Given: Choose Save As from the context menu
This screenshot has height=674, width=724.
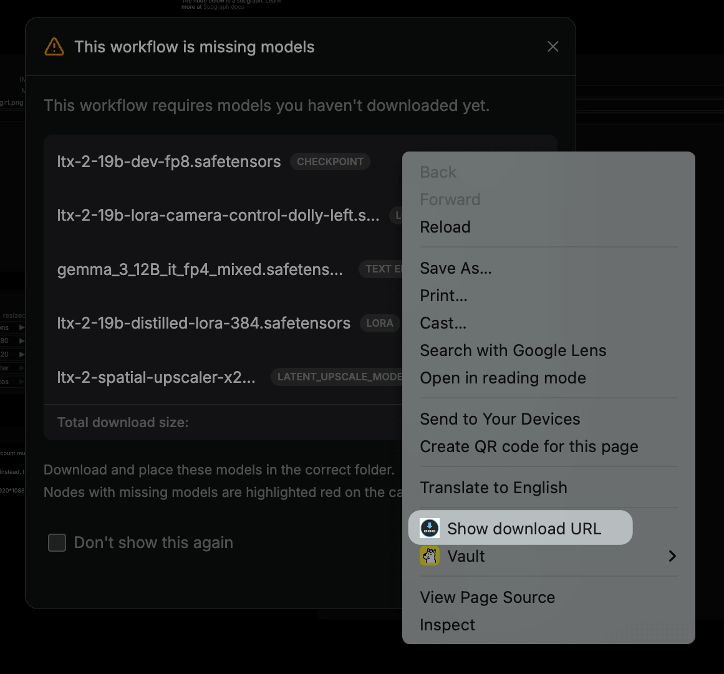Looking at the screenshot, I should tap(456, 268).
